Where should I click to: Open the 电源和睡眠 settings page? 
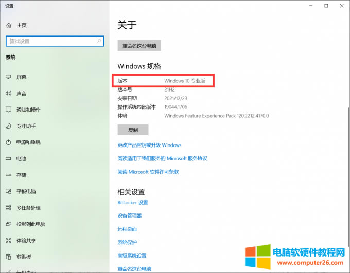[x=29, y=142]
